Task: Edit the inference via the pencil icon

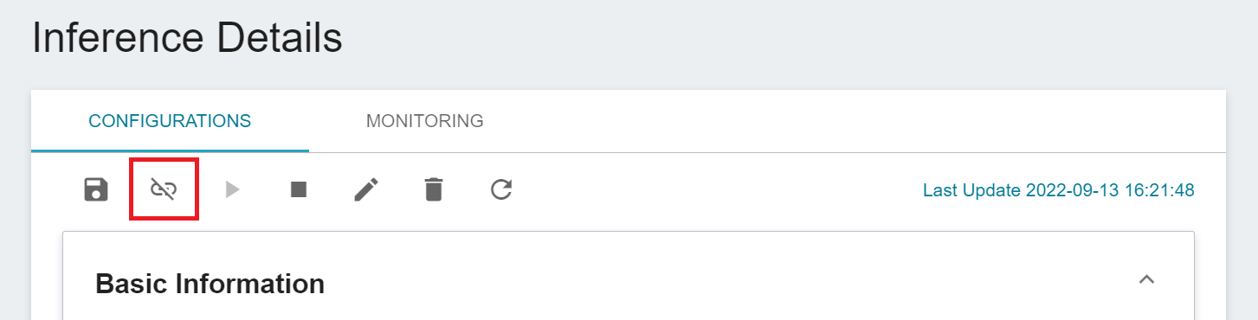Action: pos(366,189)
